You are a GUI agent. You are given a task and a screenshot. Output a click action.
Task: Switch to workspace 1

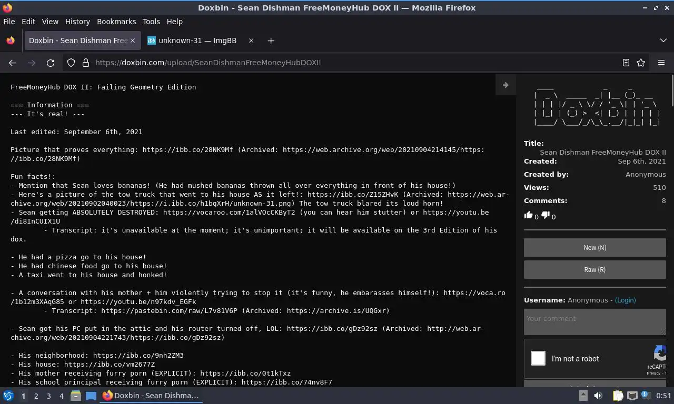23,396
